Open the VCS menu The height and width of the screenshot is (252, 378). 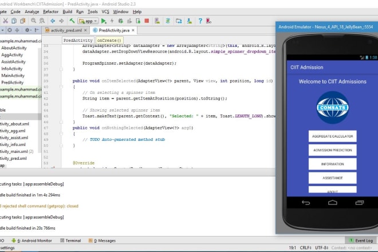pos(105,11)
